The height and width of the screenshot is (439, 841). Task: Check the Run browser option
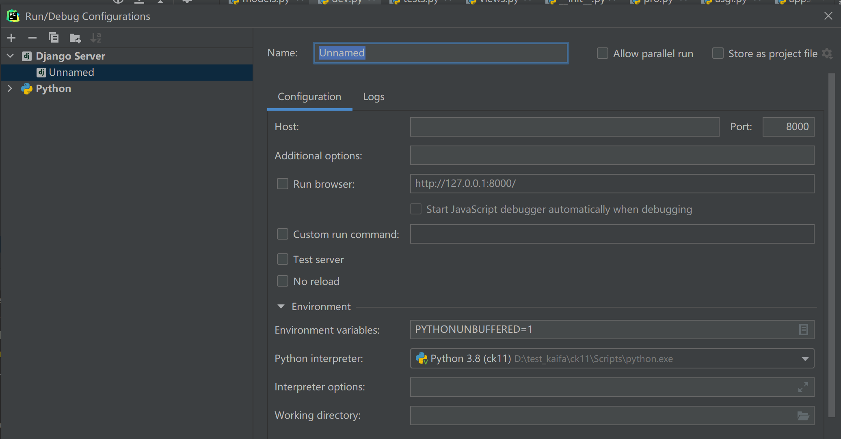283,184
